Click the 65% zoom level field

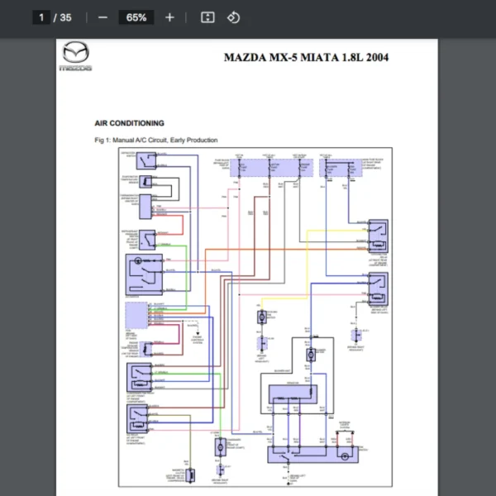136,17
